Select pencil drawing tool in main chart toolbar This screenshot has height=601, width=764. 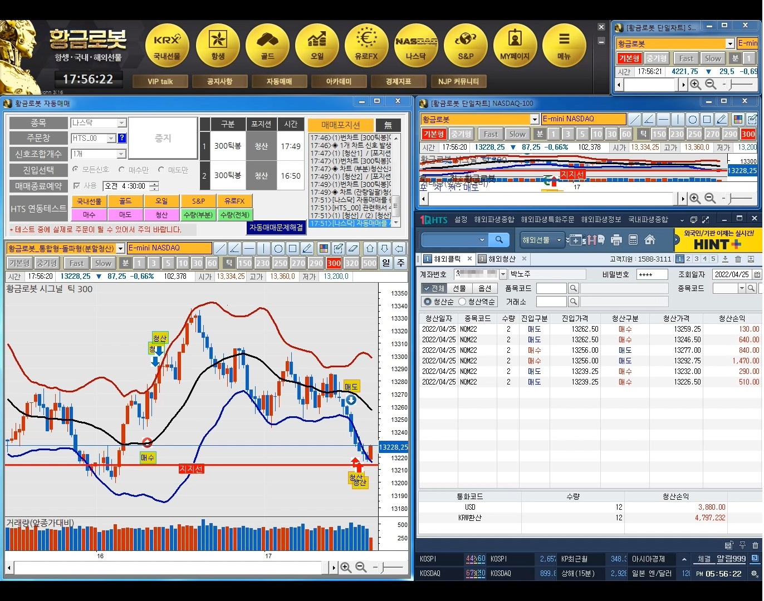(x=307, y=248)
